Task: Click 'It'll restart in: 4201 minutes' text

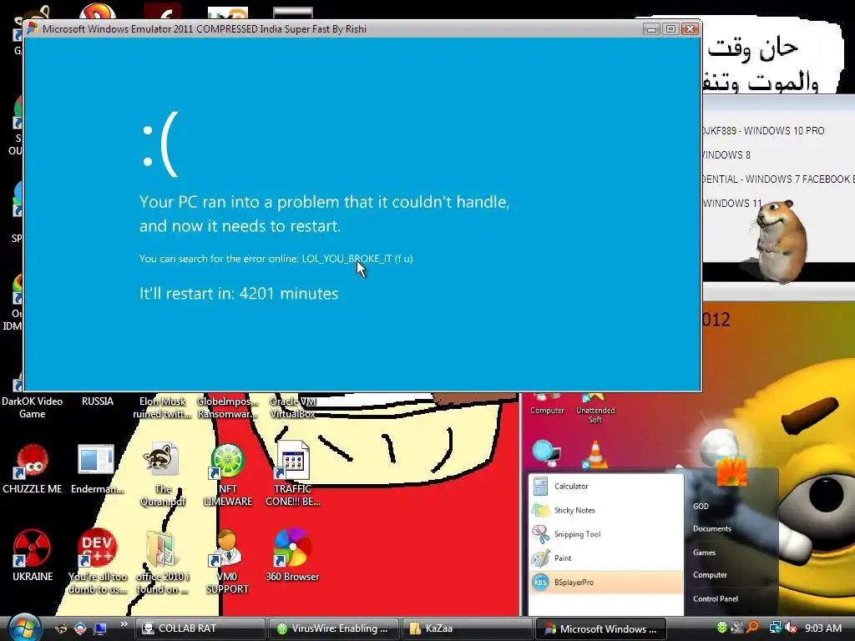Action: click(239, 293)
